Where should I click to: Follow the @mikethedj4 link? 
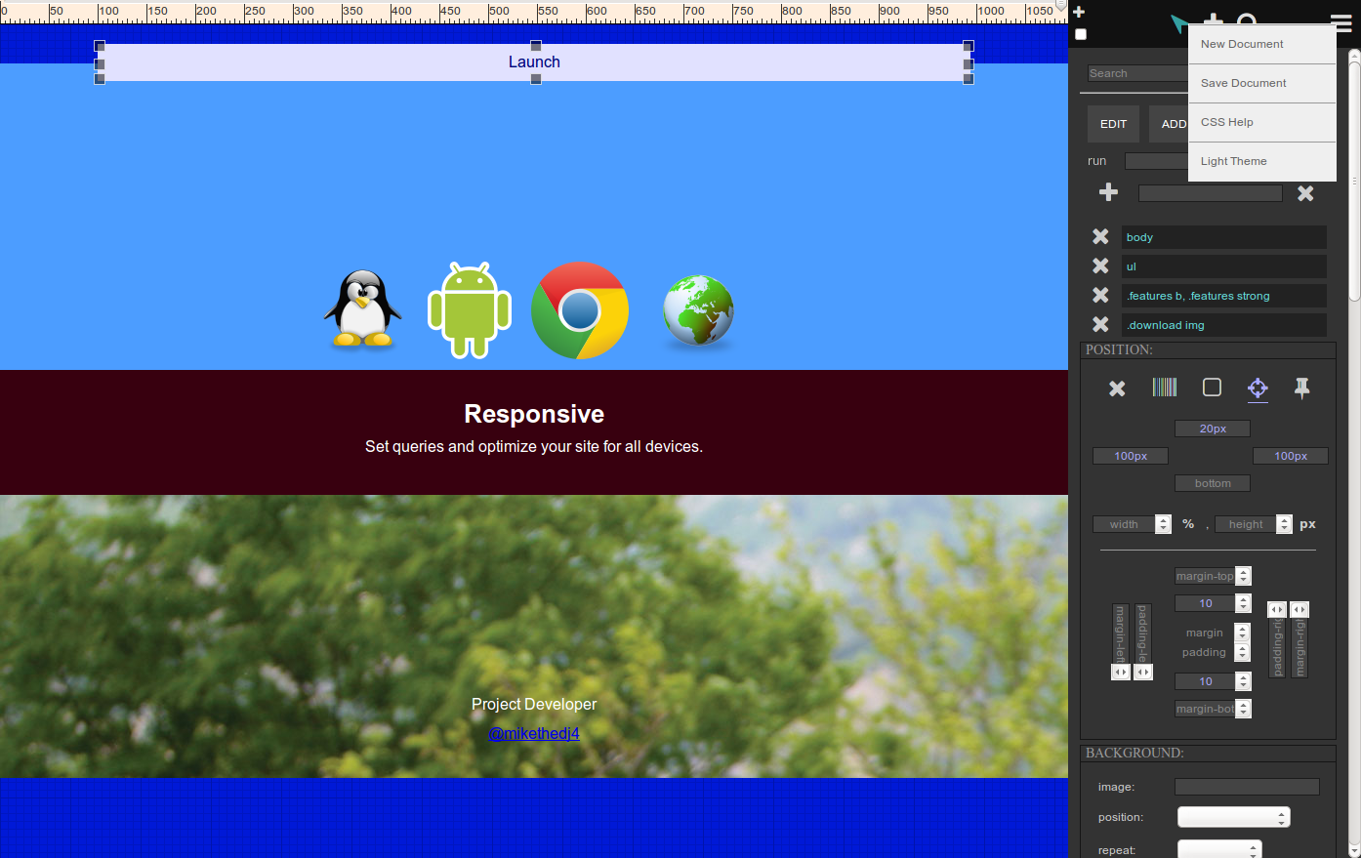tap(533, 734)
